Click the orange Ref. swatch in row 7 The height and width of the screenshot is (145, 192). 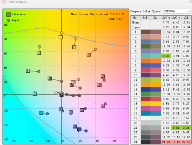click(x=146, y=60)
